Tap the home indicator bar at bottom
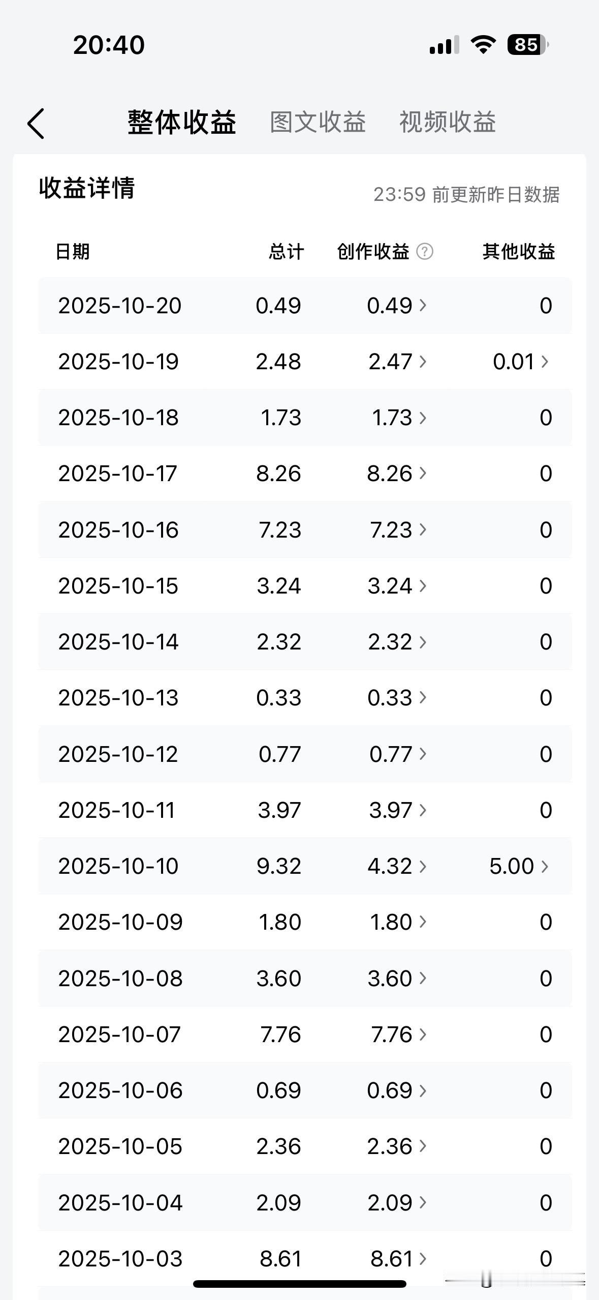599x1300 pixels. point(300,1284)
